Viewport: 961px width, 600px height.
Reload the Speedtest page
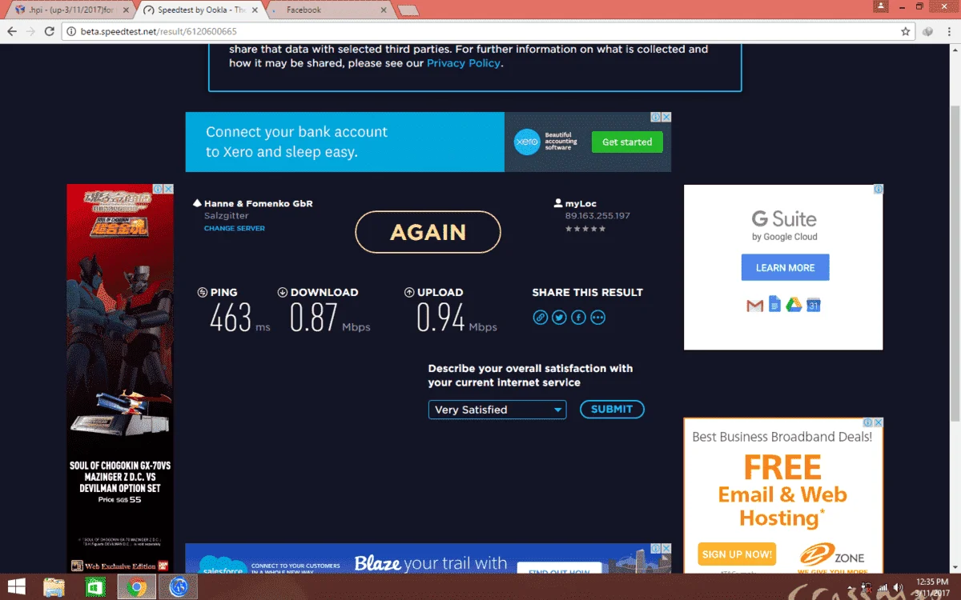(50, 32)
